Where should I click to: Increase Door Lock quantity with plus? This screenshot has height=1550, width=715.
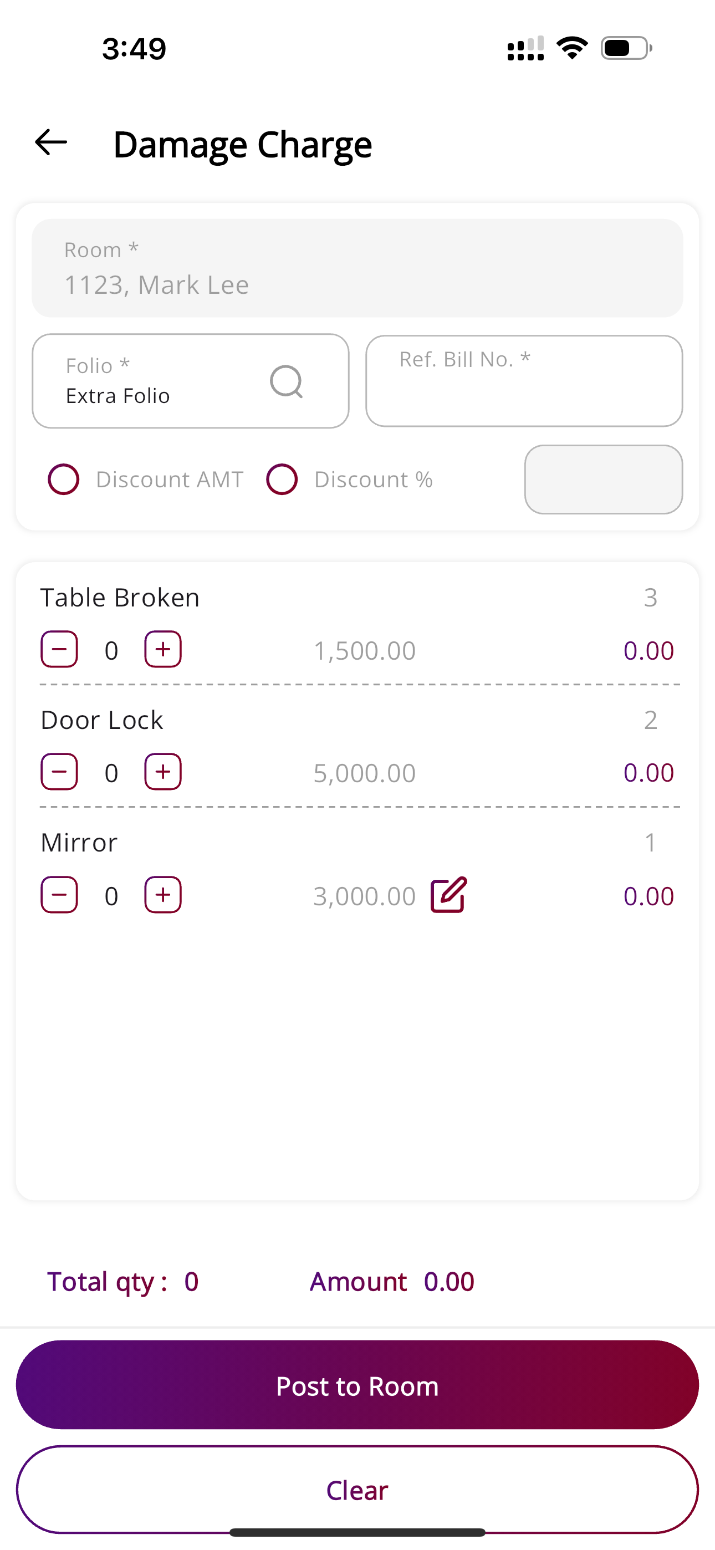[163, 771]
